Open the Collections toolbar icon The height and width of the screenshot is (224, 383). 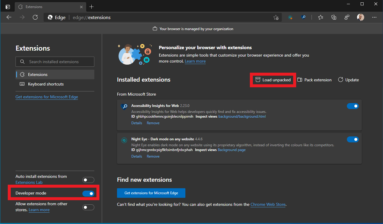334,17
